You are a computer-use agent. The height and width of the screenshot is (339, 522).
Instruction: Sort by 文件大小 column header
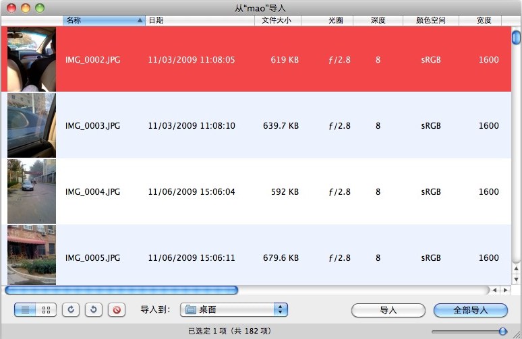[x=278, y=20]
